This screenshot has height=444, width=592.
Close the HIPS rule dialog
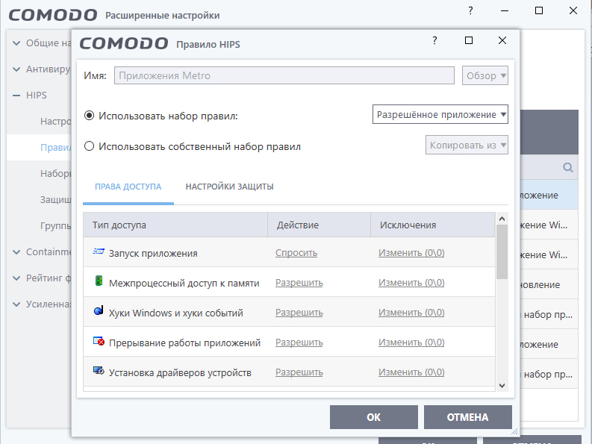(502, 40)
